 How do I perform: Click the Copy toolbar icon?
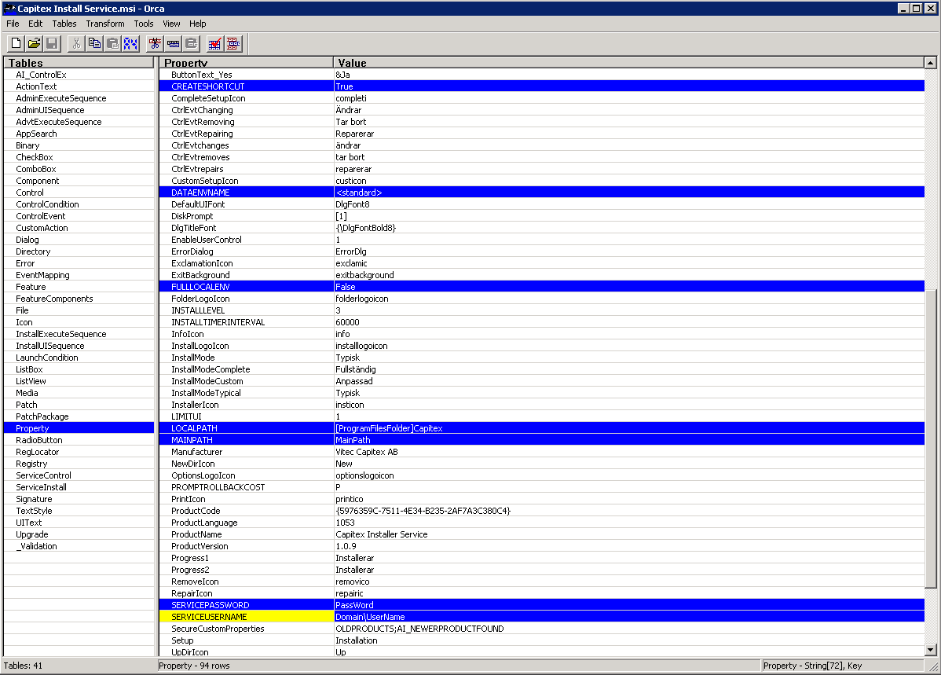coord(94,43)
